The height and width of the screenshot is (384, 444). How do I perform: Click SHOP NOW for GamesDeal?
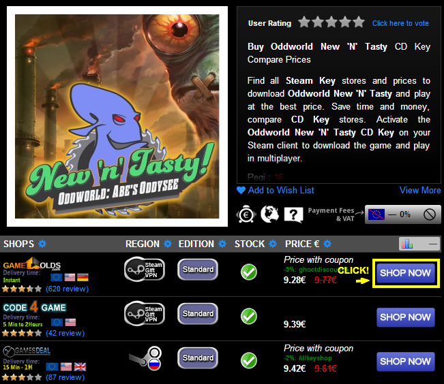pos(406,362)
